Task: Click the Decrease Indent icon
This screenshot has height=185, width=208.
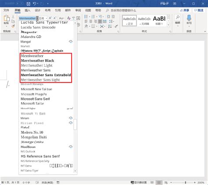Action: click(108, 17)
